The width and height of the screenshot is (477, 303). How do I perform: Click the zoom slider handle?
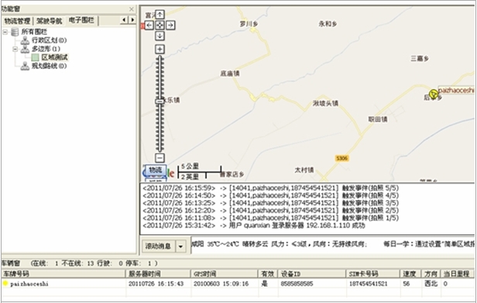click(160, 101)
